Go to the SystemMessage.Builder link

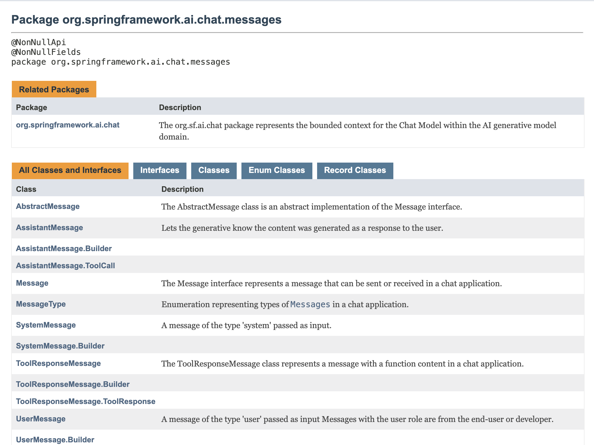point(60,346)
